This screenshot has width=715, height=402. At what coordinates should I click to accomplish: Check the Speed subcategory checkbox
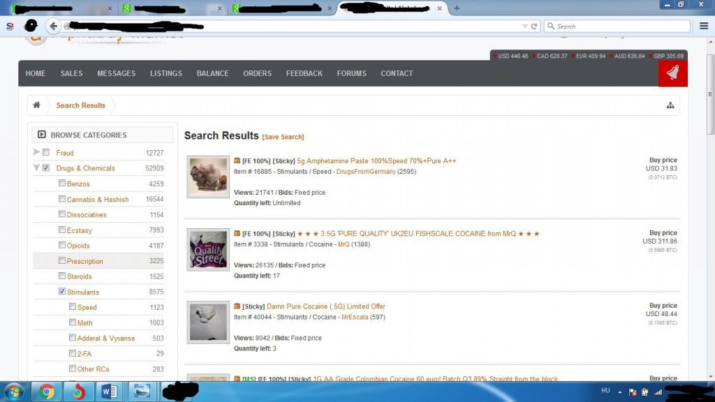[73, 307]
